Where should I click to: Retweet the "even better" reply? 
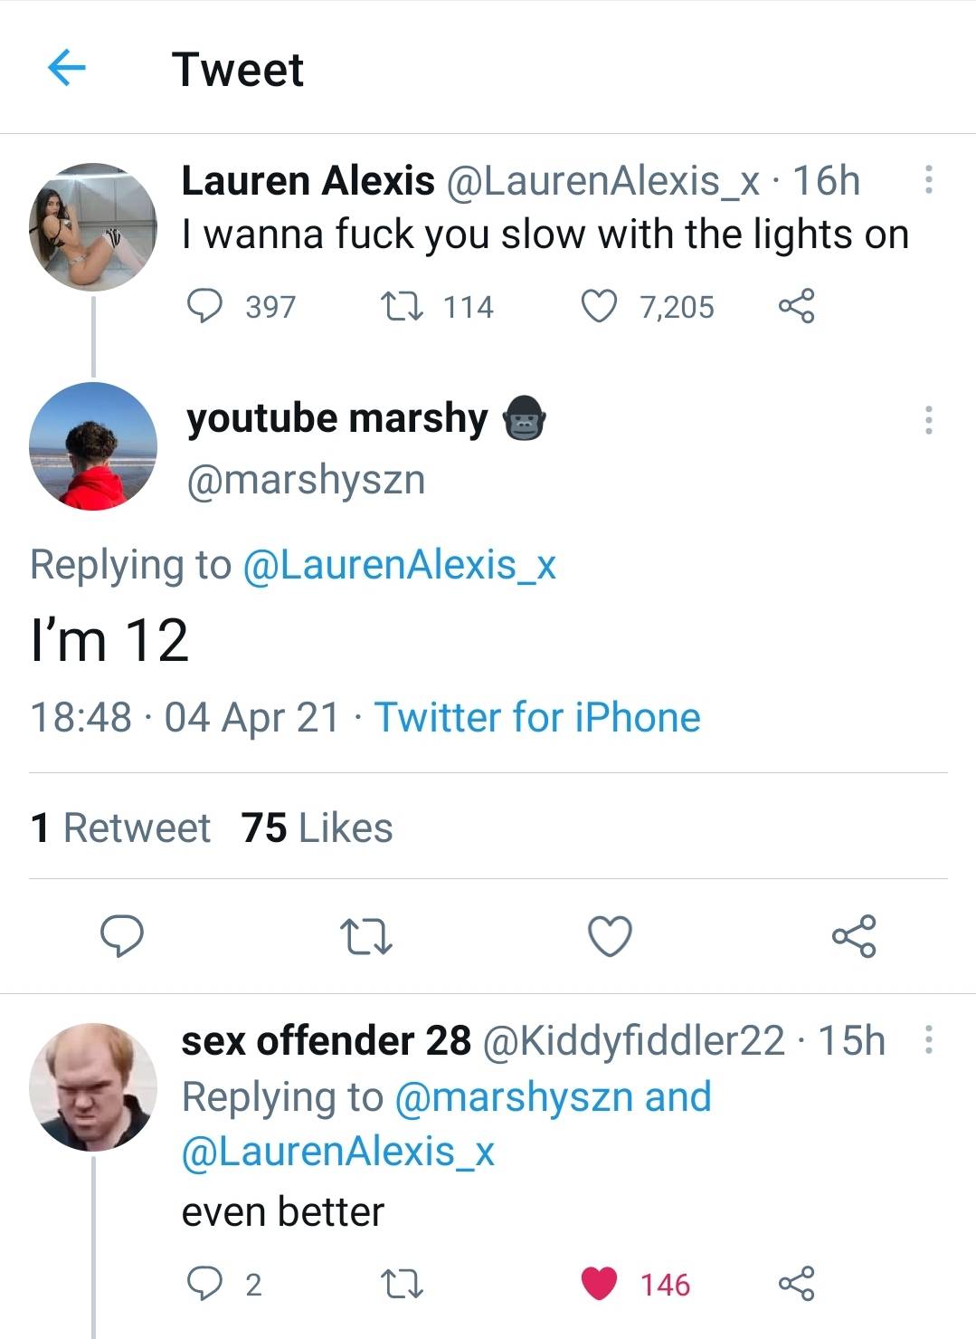[401, 1283]
